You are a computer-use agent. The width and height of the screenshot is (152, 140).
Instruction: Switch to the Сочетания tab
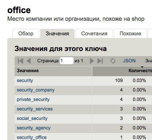pyautogui.click(x=94, y=34)
